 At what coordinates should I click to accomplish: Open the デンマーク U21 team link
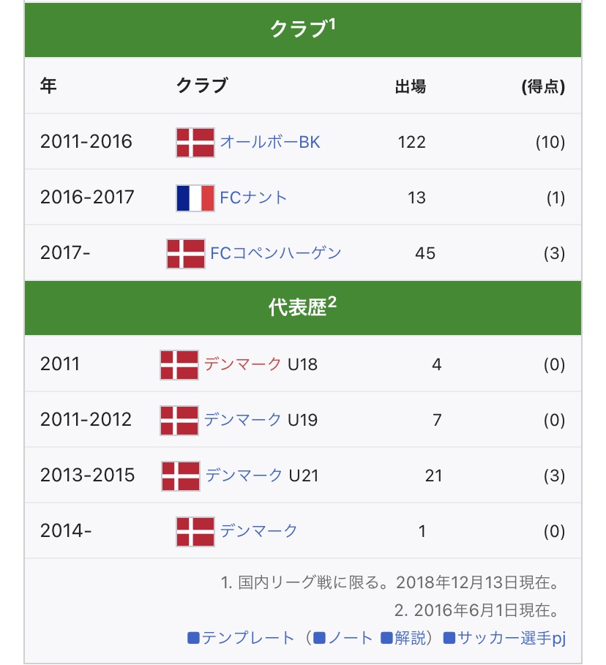[x=244, y=476]
